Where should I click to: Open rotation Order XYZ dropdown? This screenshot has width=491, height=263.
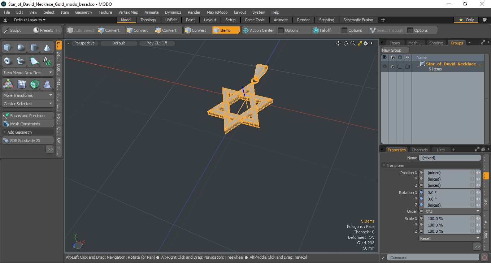452,211
